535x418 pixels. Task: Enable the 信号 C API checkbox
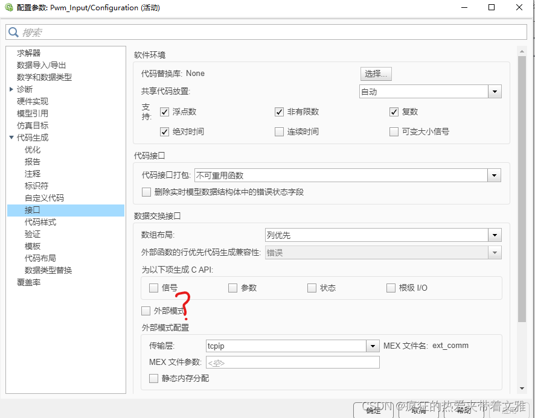pyautogui.click(x=153, y=288)
